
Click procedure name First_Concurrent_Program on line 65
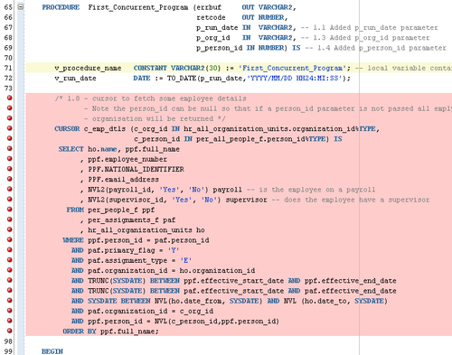(x=138, y=7)
